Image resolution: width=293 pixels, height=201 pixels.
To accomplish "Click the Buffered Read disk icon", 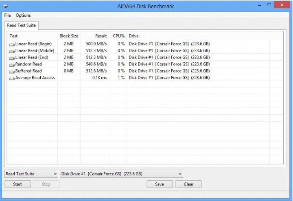I will click(x=11, y=72).
